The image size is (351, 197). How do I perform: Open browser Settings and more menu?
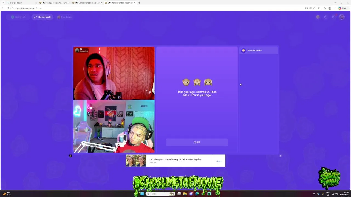click(x=335, y=8)
